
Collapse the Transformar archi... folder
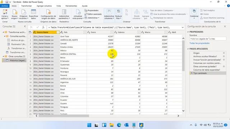point(3,32)
